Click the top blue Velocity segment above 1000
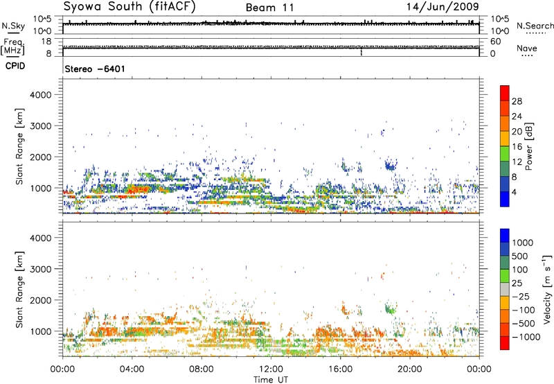 coord(505,236)
